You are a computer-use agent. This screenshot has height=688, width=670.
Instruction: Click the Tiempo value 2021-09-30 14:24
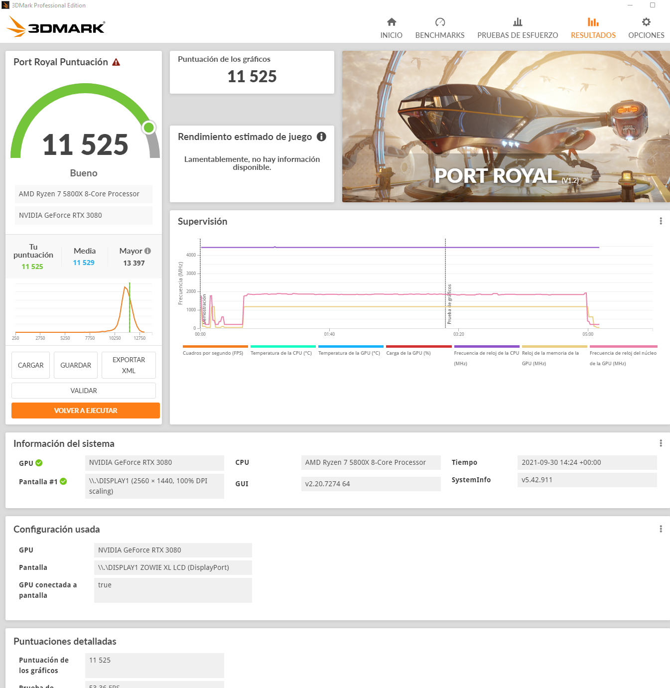tap(587, 462)
